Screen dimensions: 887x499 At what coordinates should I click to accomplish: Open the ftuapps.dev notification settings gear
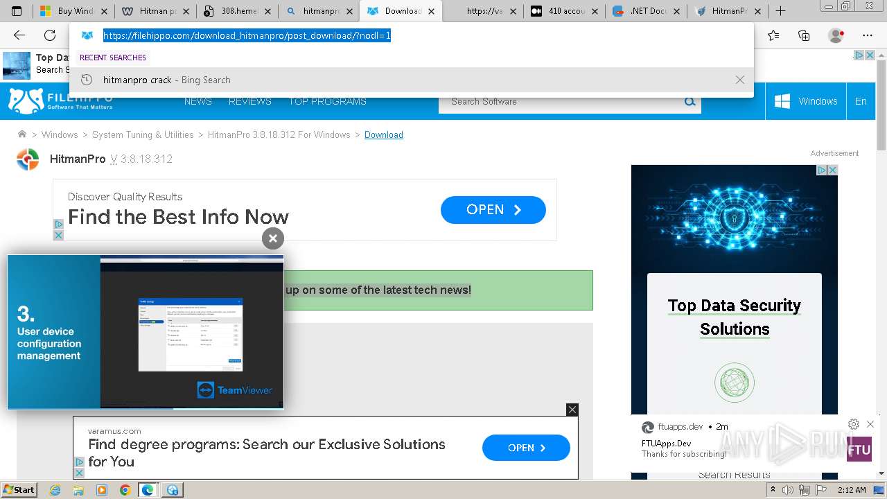coord(854,424)
